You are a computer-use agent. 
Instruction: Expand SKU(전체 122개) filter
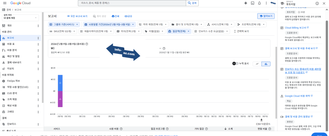[62, 31]
